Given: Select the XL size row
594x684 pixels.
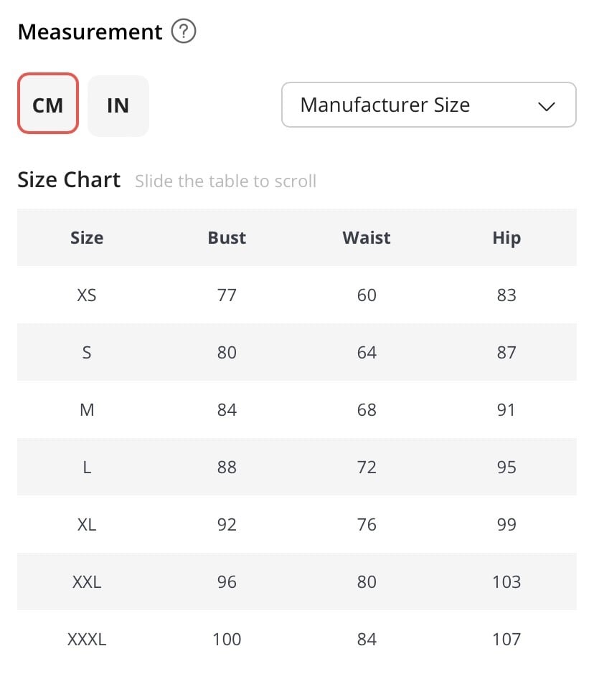Looking at the screenshot, I should point(297,524).
